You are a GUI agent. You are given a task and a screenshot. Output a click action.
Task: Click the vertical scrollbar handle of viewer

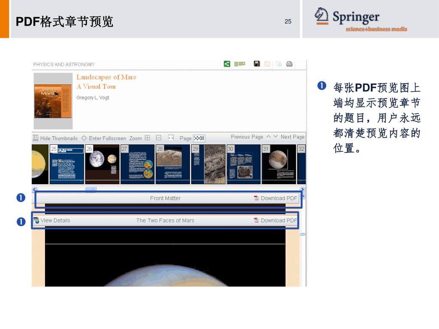[302, 234]
